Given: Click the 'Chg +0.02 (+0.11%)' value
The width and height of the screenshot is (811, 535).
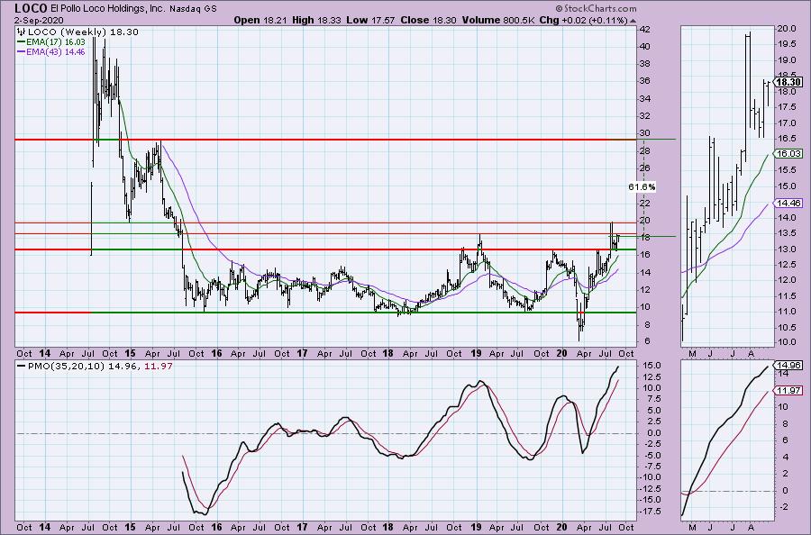Looking at the screenshot, I should (583, 20).
